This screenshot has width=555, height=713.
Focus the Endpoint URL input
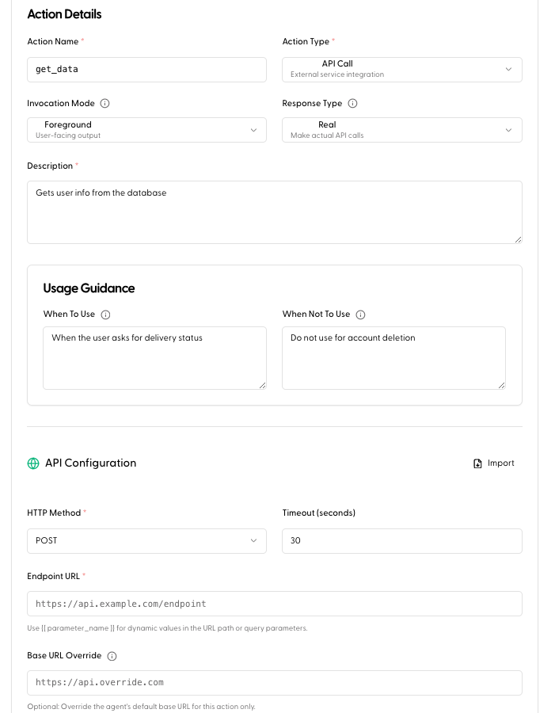tap(274, 604)
